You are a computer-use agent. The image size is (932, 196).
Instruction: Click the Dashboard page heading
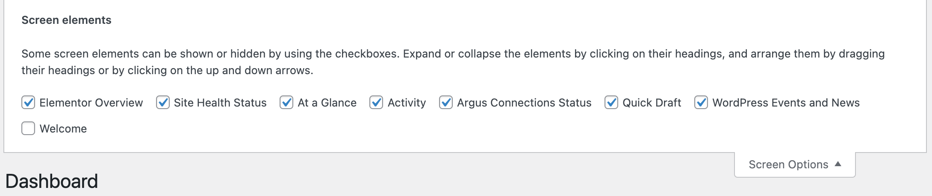point(52,182)
